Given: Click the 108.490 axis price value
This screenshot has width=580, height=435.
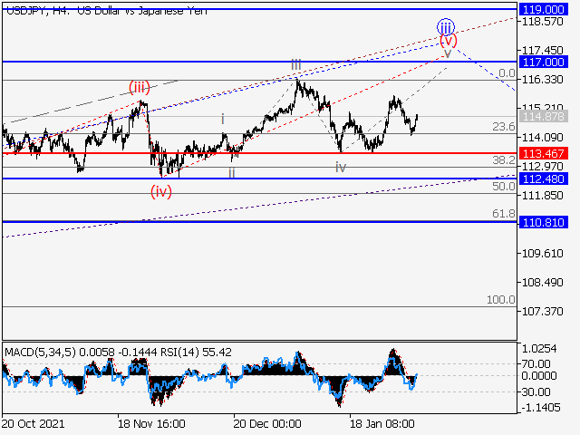Looking at the screenshot, I should [x=542, y=282].
